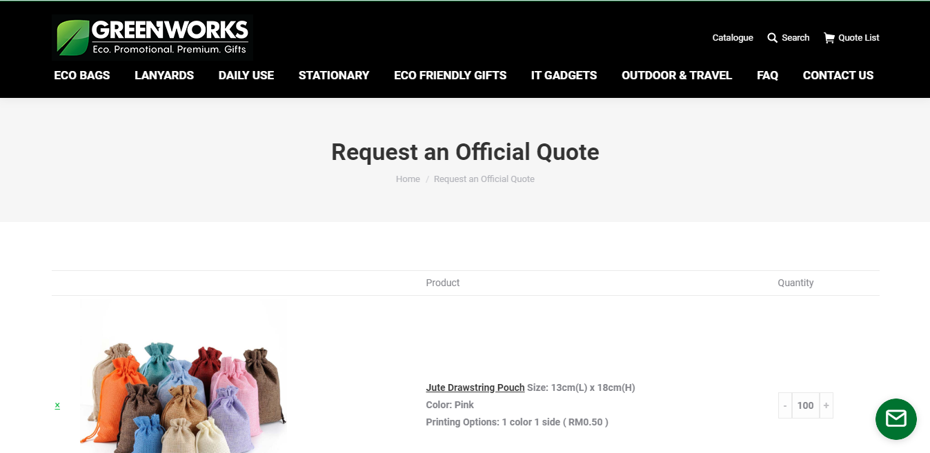Increase quantity with plus button
Image resolution: width=930 pixels, height=453 pixels.
coord(826,405)
